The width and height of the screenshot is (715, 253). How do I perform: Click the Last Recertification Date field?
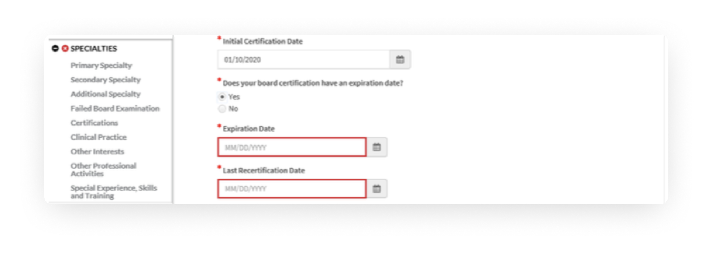(292, 189)
